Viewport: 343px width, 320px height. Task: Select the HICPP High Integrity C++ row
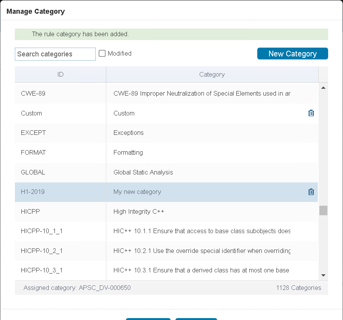(x=166, y=211)
